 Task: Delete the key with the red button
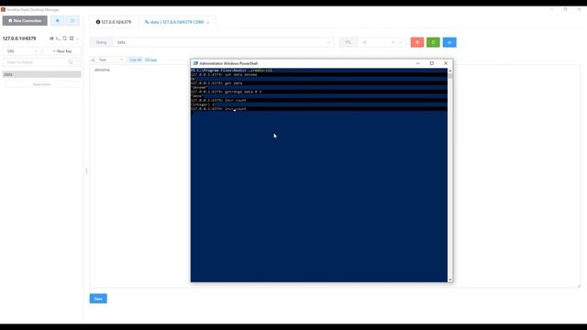coord(417,42)
